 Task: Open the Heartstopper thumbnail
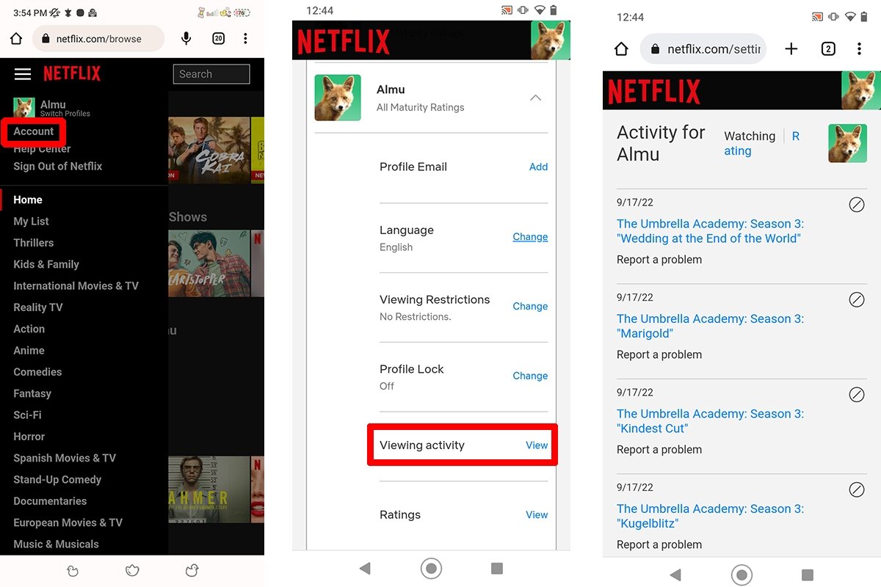click(x=209, y=263)
